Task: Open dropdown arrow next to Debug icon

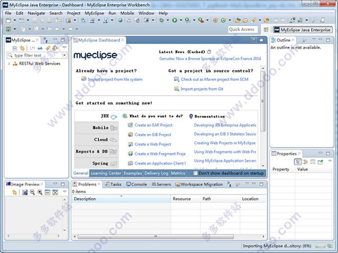Action: (167, 20)
